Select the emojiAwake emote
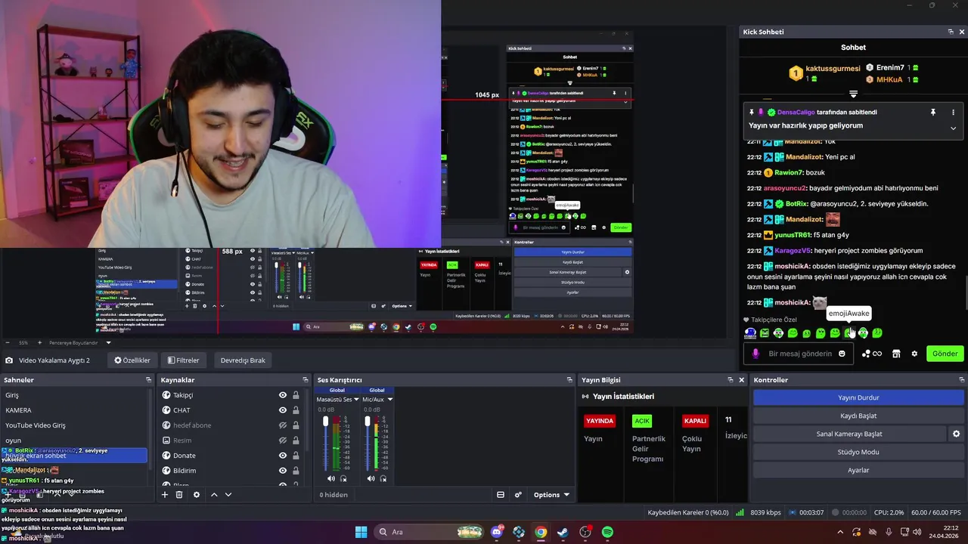 tap(849, 332)
